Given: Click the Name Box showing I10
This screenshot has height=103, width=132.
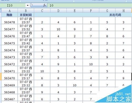Looking at the screenshot, I should 13,5.
